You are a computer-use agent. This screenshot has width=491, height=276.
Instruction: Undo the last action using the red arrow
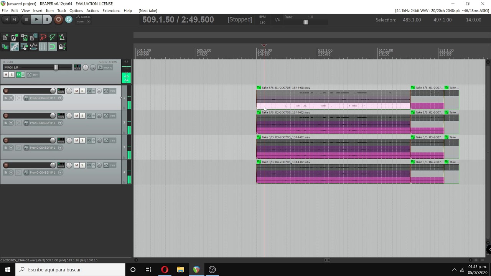coord(43,38)
